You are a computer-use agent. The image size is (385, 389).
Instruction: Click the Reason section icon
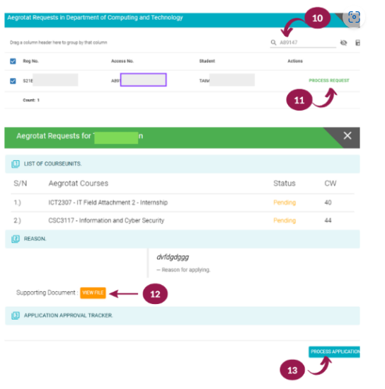[x=16, y=239]
